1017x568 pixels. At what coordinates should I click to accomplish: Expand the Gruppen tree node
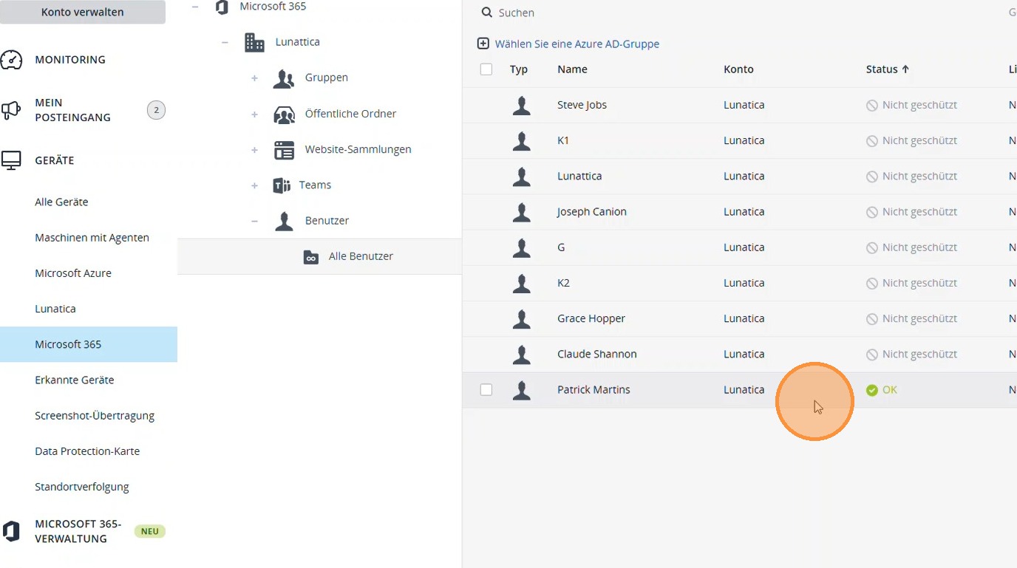click(x=254, y=78)
